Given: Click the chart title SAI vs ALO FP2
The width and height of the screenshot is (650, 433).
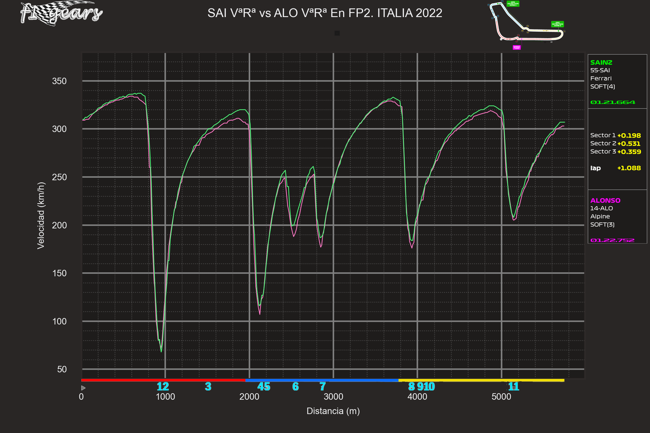Looking at the screenshot, I should [325, 13].
